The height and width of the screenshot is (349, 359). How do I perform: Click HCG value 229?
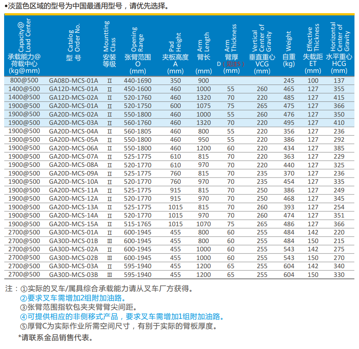click(x=339, y=157)
